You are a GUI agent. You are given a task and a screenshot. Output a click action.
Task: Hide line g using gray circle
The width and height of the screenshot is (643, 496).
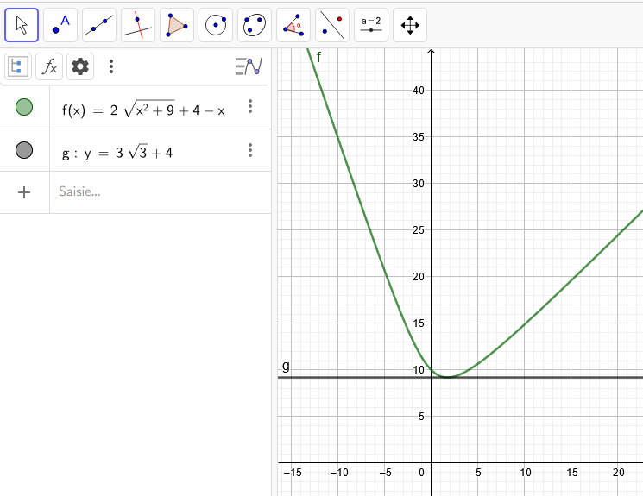click(x=24, y=151)
